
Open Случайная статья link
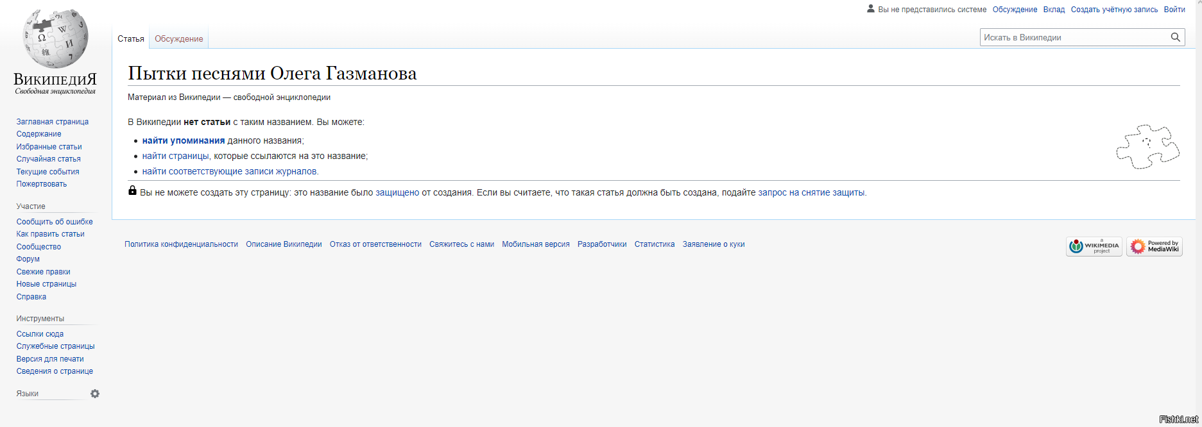coord(49,159)
